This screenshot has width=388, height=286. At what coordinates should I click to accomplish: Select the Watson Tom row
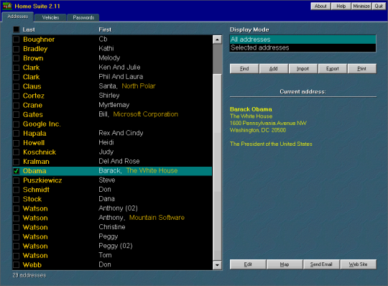pos(112,256)
